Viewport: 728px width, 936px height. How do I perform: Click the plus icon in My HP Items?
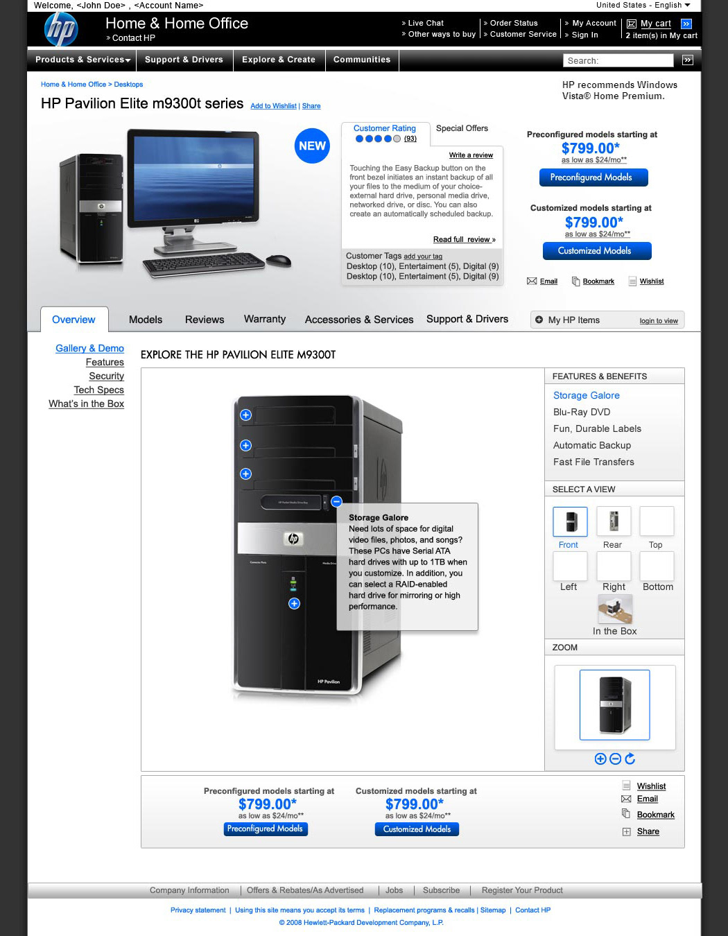click(539, 320)
